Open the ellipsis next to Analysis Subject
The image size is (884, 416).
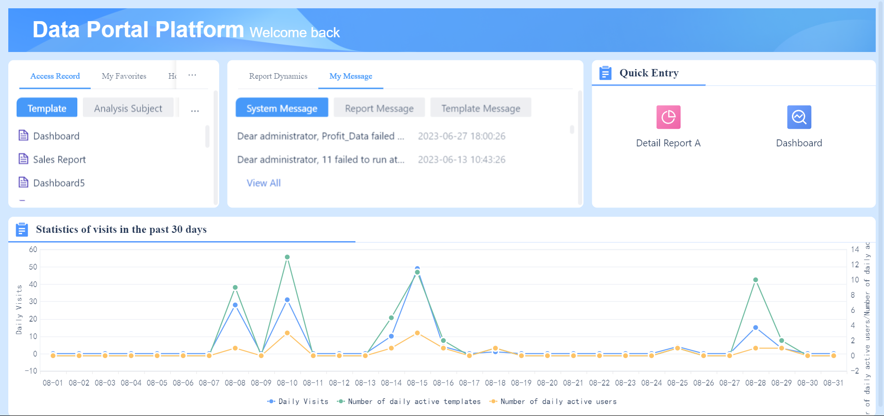click(x=195, y=110)
